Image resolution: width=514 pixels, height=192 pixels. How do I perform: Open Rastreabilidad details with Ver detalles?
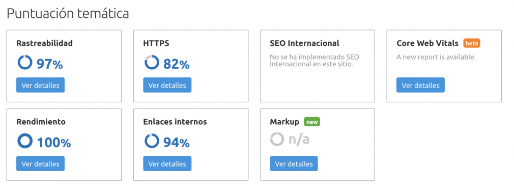point(40,86)
